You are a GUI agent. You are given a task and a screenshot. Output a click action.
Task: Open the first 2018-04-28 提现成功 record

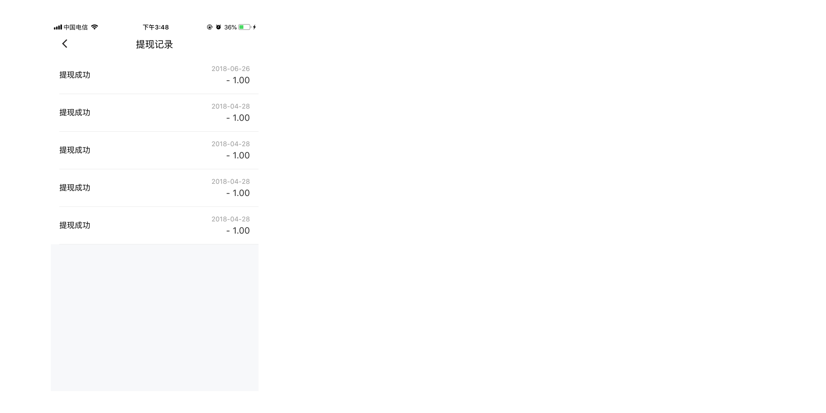pos(154,113)
